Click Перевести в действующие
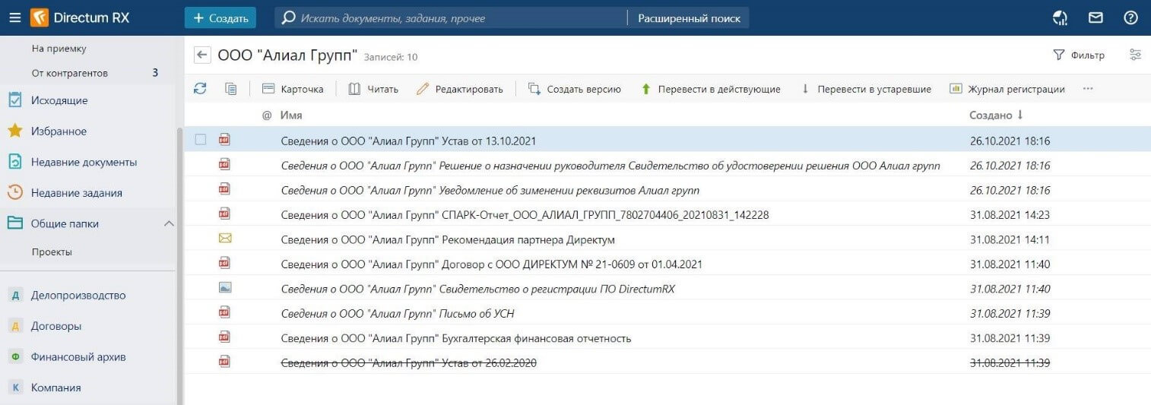Viewport: 1151px width, 405px height. coord(711,89)
